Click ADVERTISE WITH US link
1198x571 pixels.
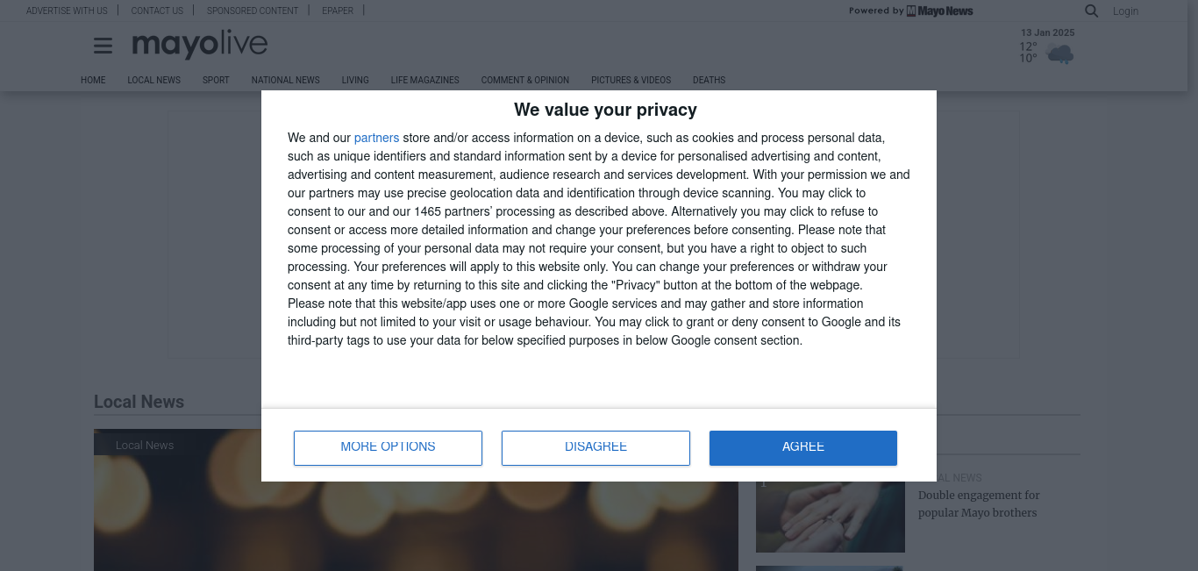pos(67,11)
